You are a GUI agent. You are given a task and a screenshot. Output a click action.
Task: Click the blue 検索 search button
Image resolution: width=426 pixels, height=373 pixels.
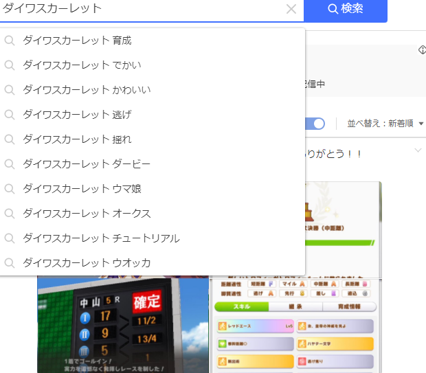point(346,10)
